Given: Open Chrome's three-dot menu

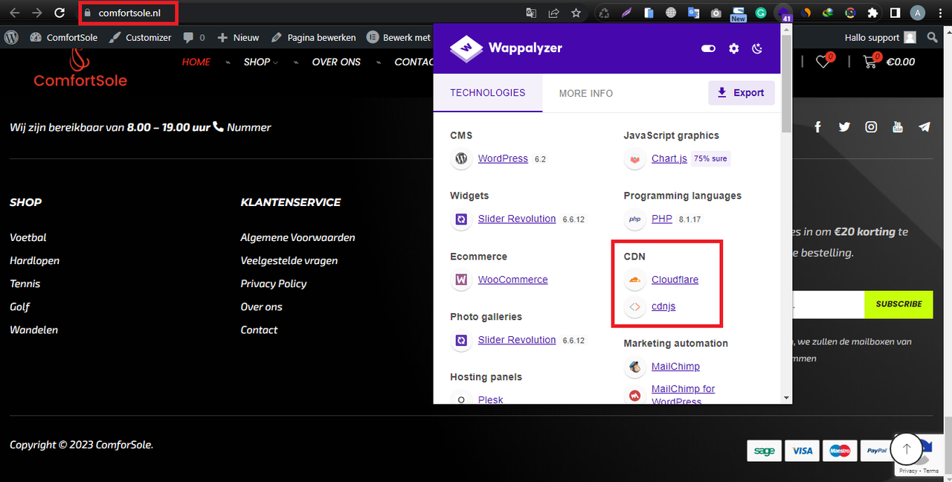Looking at the screenshot, I should 939,13.
